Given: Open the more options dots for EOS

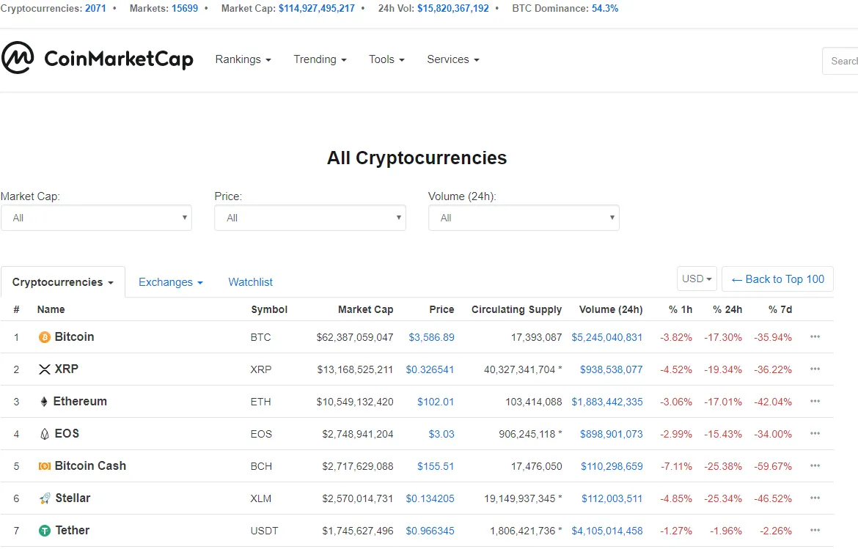Looking at the screenshot, I should coord(815,434).
